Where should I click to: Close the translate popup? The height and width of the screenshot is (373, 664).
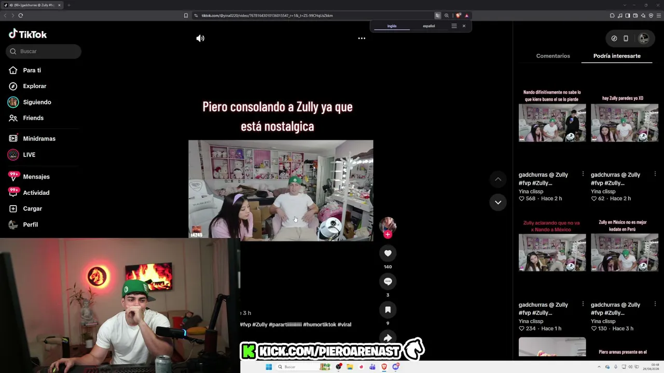coord(464,26)
